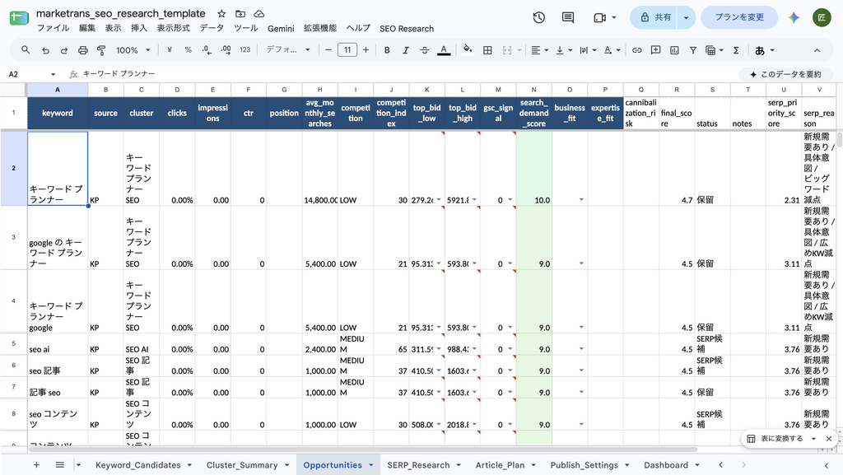Viewport: 843px width, 475px height.
Task: Collapse the toolbar with chevron
Action: coord(817,50)
